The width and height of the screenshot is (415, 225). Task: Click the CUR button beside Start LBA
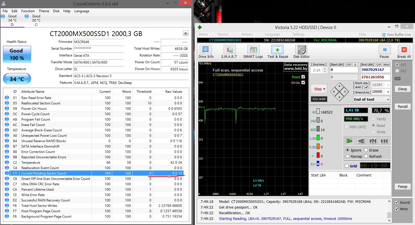(x=349, y=65)
